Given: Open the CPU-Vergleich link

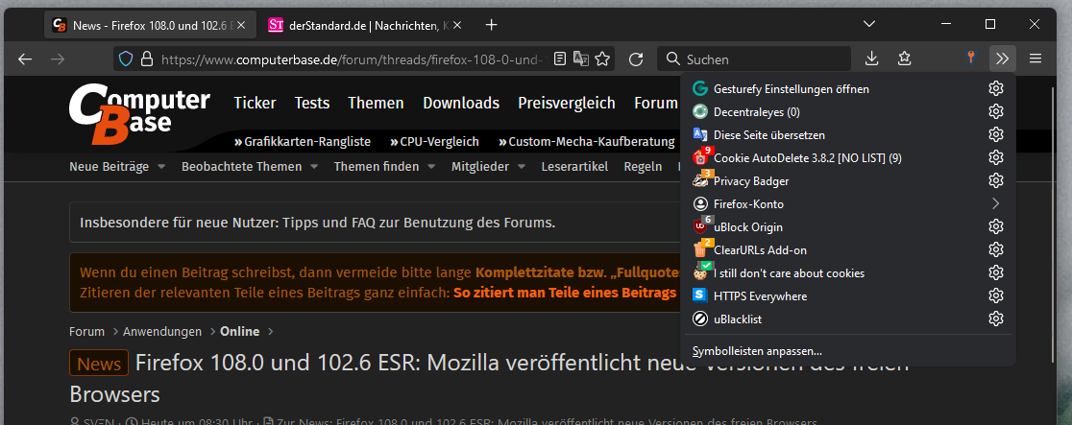Looking at the screenshot, I should click(x=434, y=142).
